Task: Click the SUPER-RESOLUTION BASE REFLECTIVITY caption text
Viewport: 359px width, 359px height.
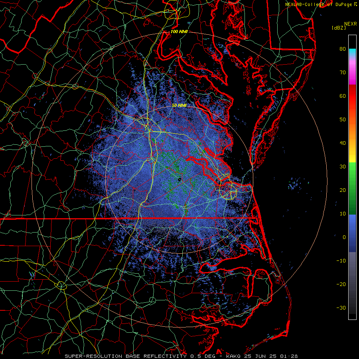Action: [125, 356]
